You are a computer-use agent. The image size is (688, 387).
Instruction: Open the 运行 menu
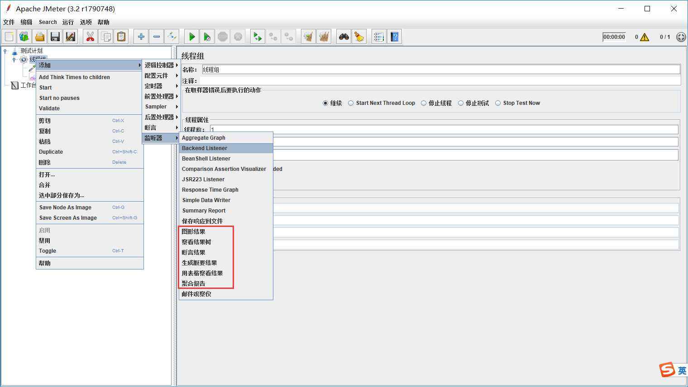click(68, 22)
